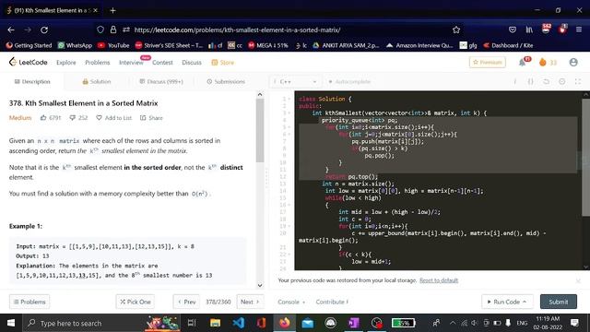Image resolution: width=590 pixels, height=332 pixels.
Task: Click the LeetCode logo
Action: pyautogui.click(x=29, y=62)
